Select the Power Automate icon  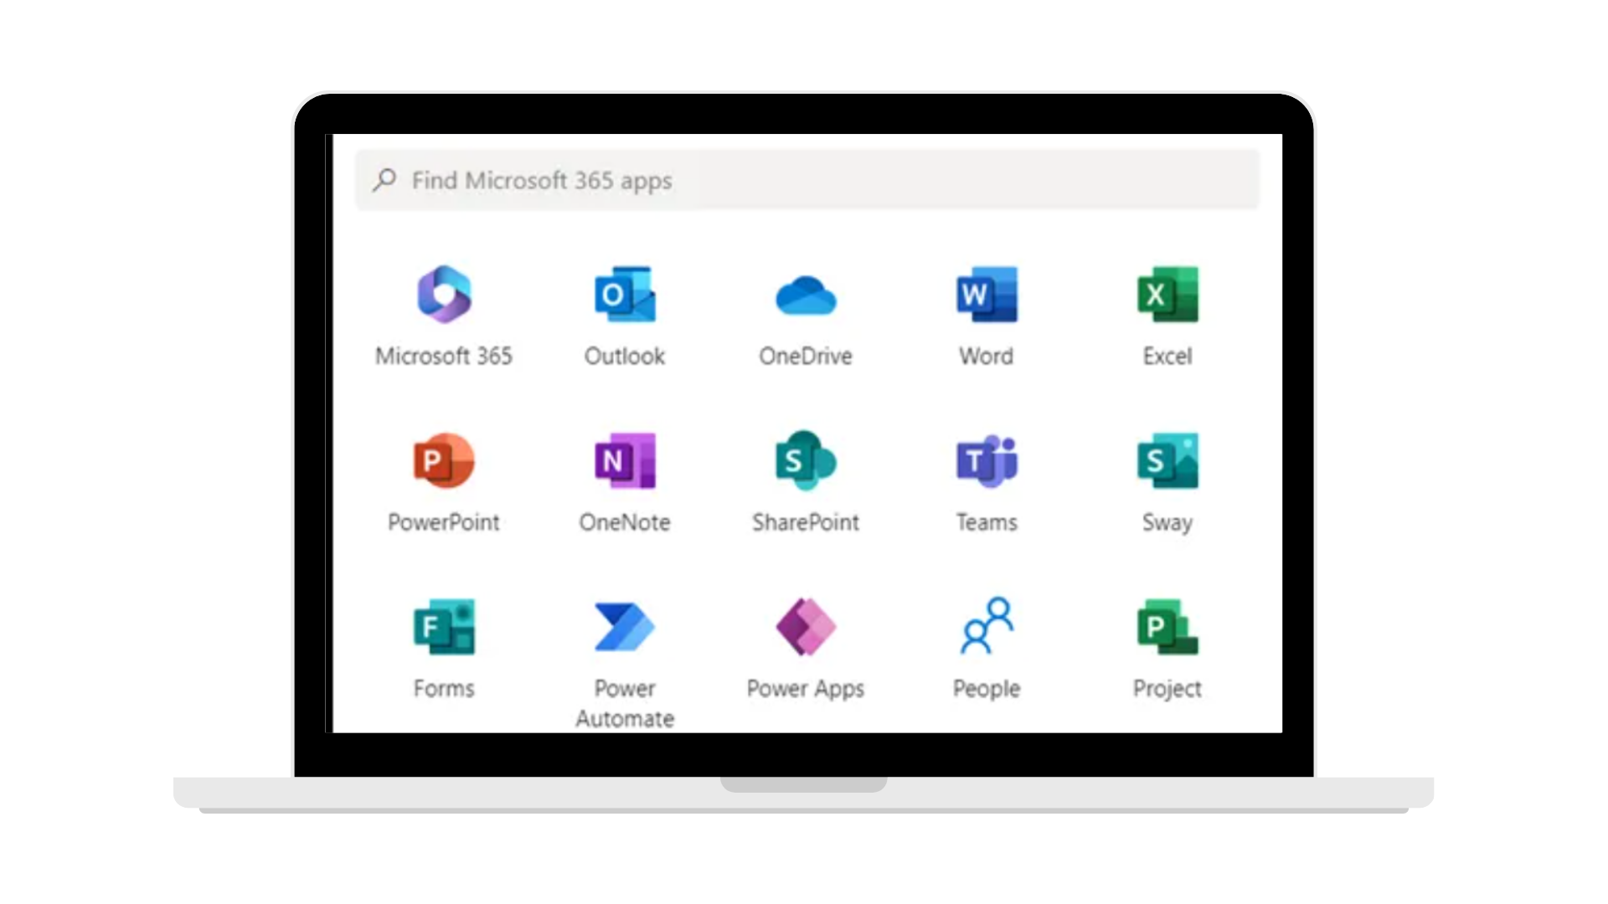625,626
